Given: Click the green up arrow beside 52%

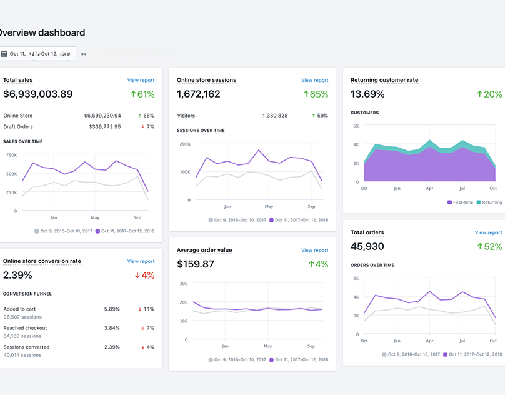Looking at the screenshot, I should click(x=479, y=247).
